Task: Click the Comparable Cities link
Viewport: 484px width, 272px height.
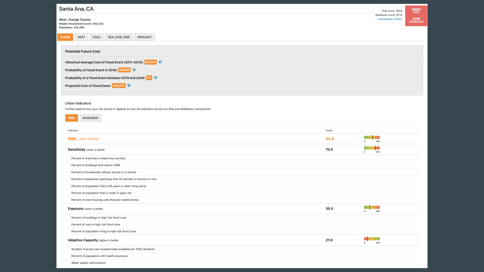Action: 390,19
